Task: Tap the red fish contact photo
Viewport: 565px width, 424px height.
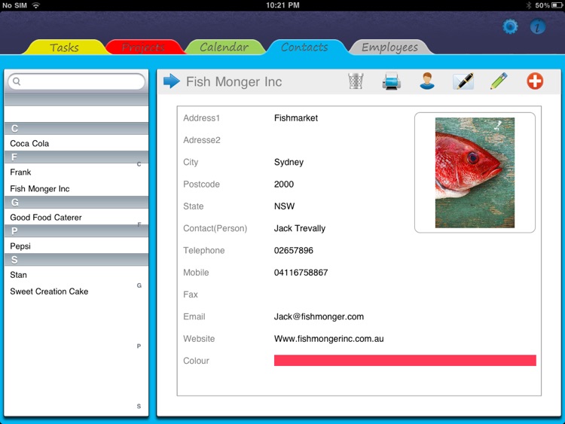Action: click(x=475, y=172)
